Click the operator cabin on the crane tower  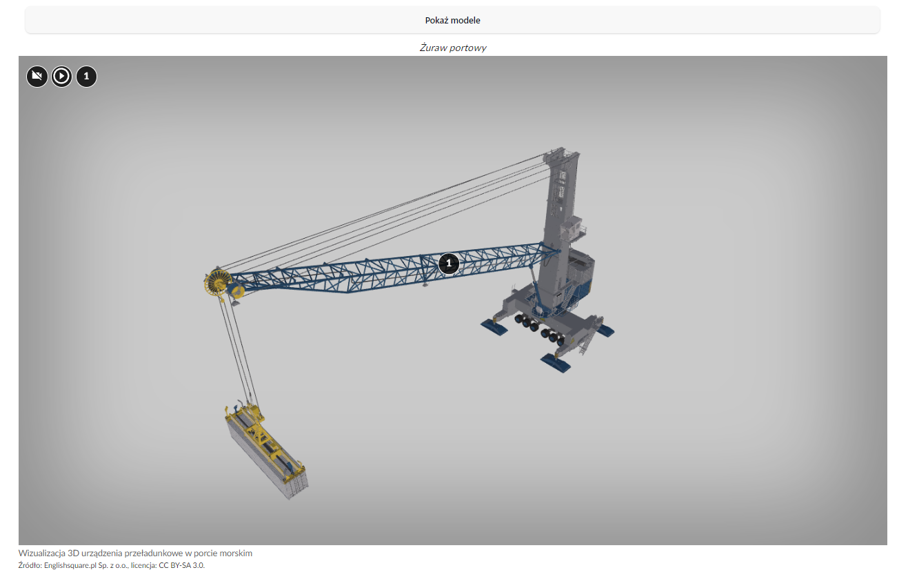click(574, 230)
